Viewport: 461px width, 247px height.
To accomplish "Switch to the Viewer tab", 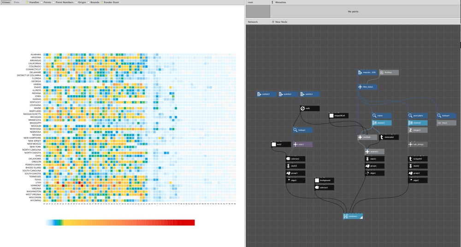I will [x=6, y=2].
